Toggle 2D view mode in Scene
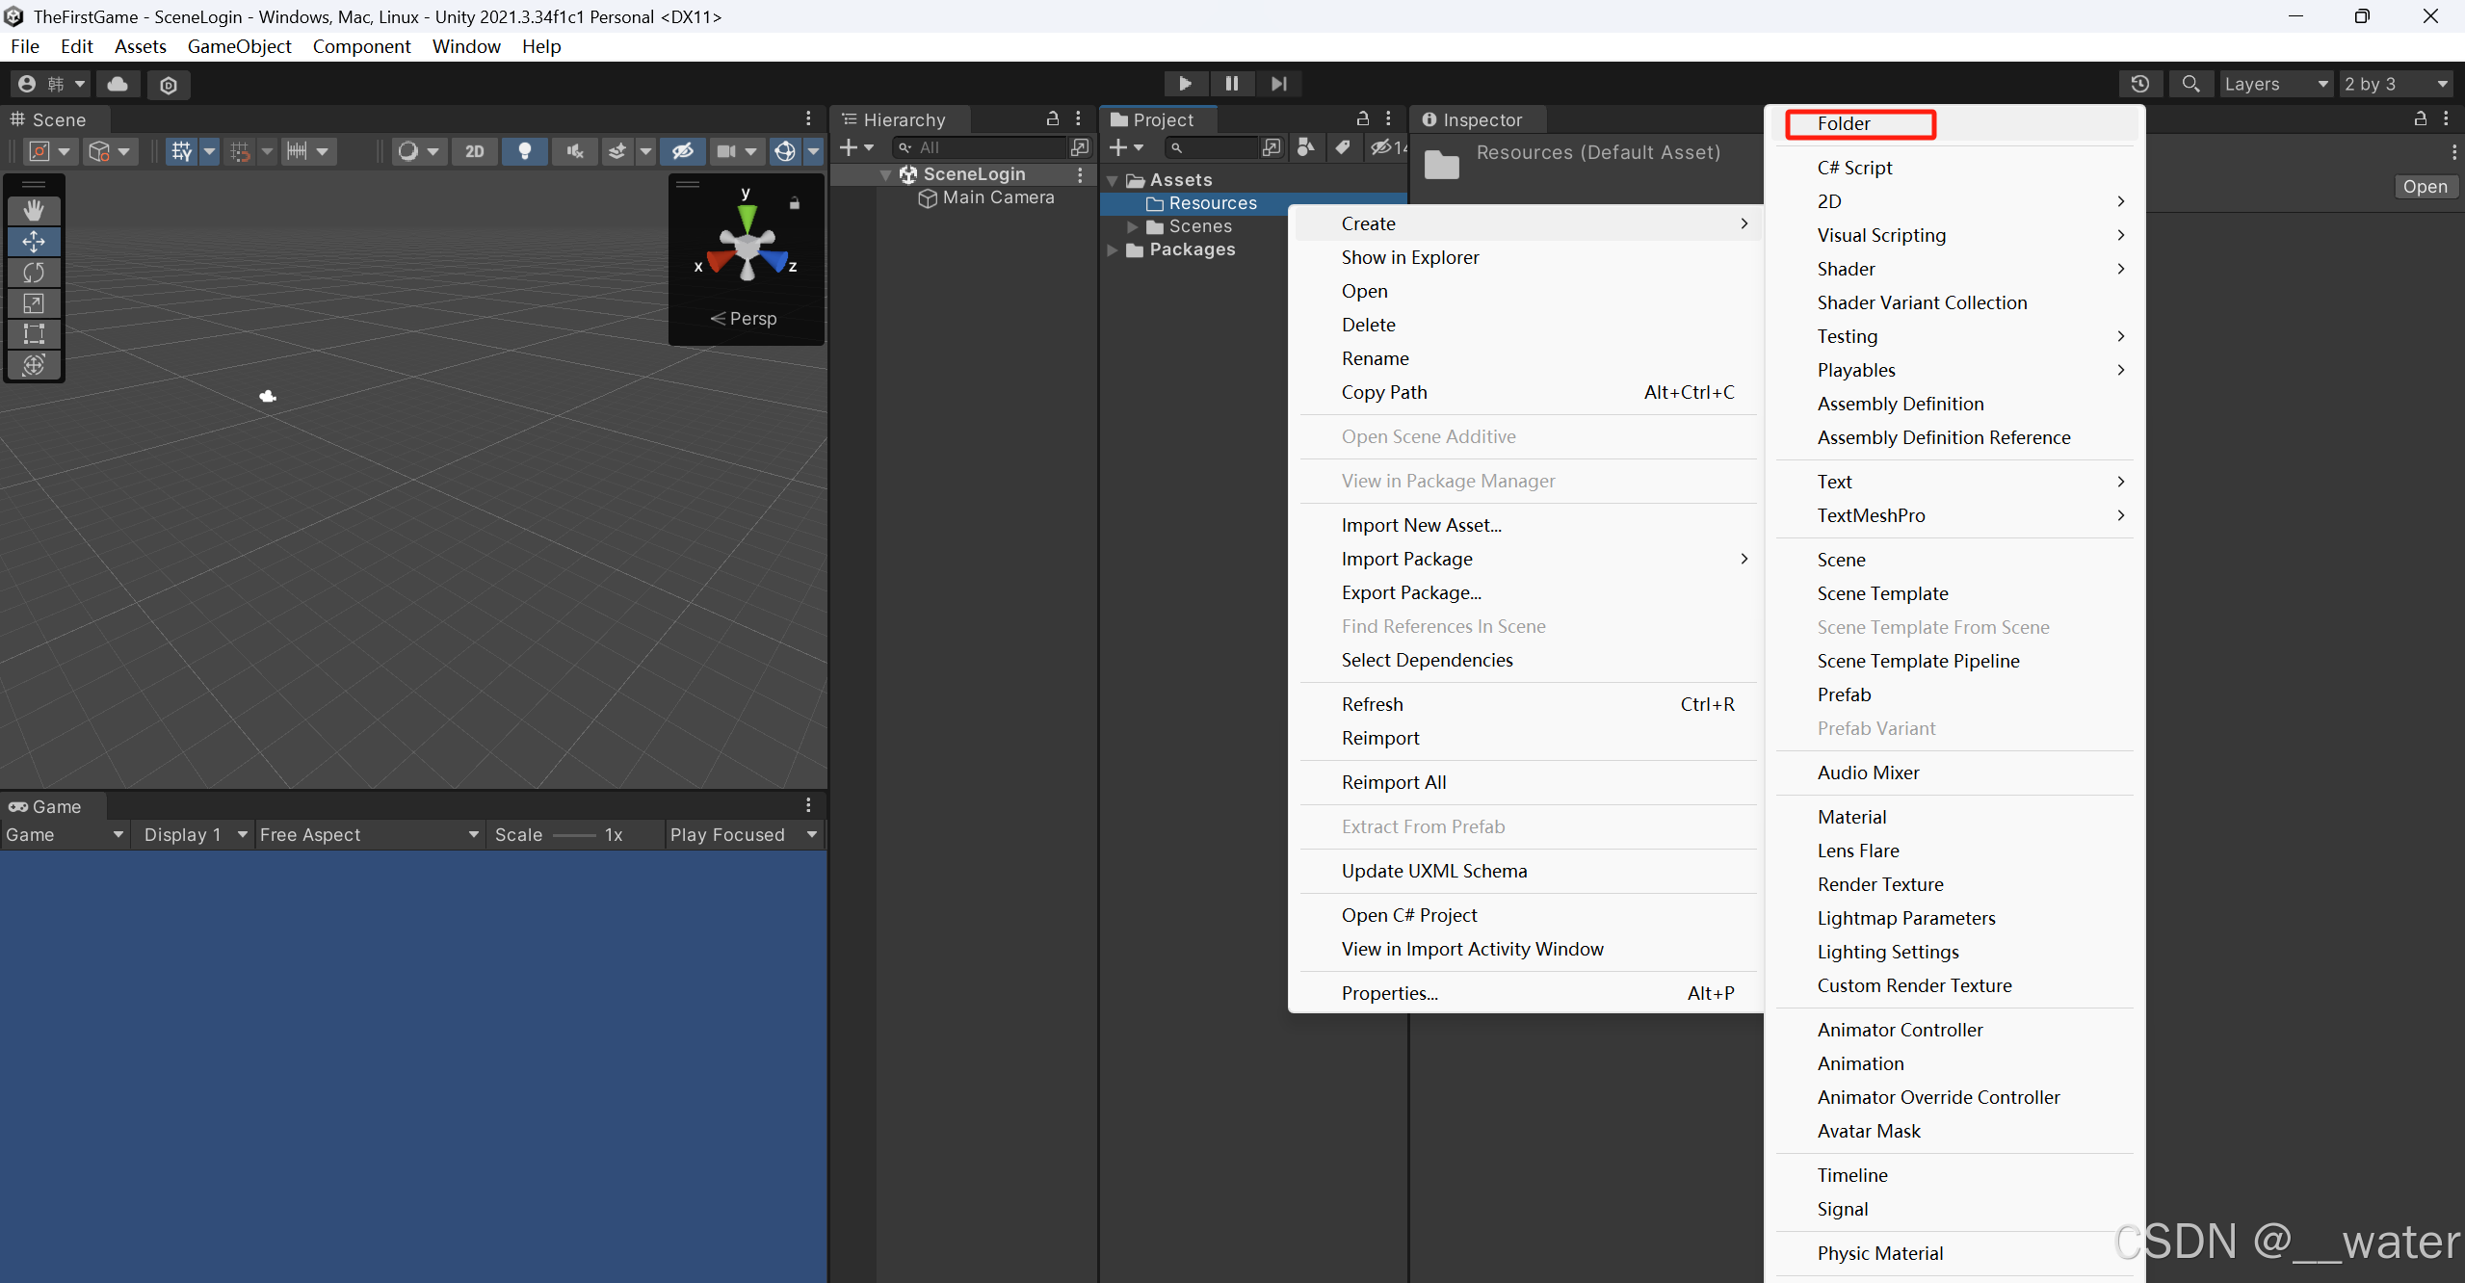The height and width of the screenshot is (1283, 2465). pyautogui.click(x=474, y=151)
